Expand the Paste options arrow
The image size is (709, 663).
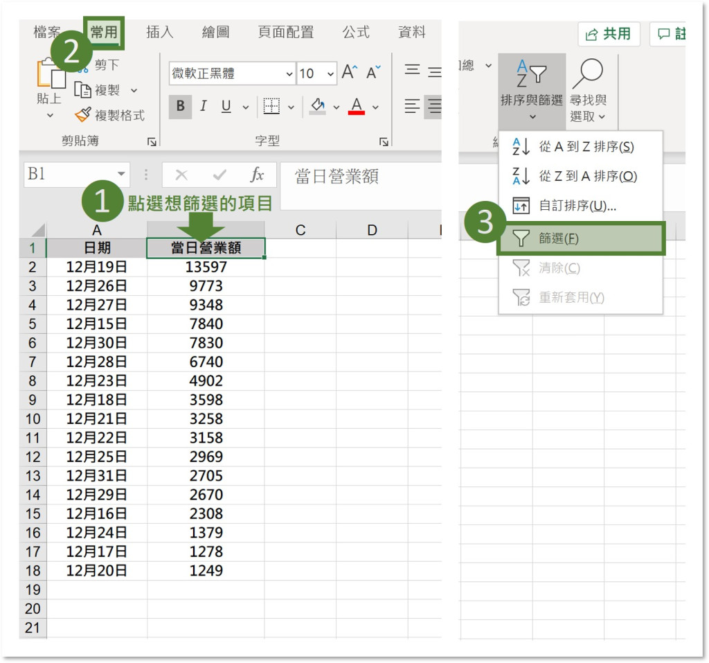50,116
